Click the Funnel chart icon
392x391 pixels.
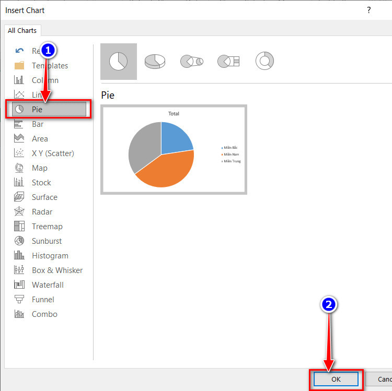point(19,299)
